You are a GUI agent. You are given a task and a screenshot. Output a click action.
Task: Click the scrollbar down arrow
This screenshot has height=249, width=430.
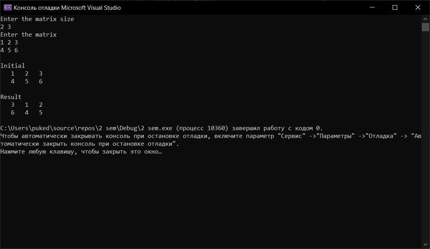tap(425, 245)
